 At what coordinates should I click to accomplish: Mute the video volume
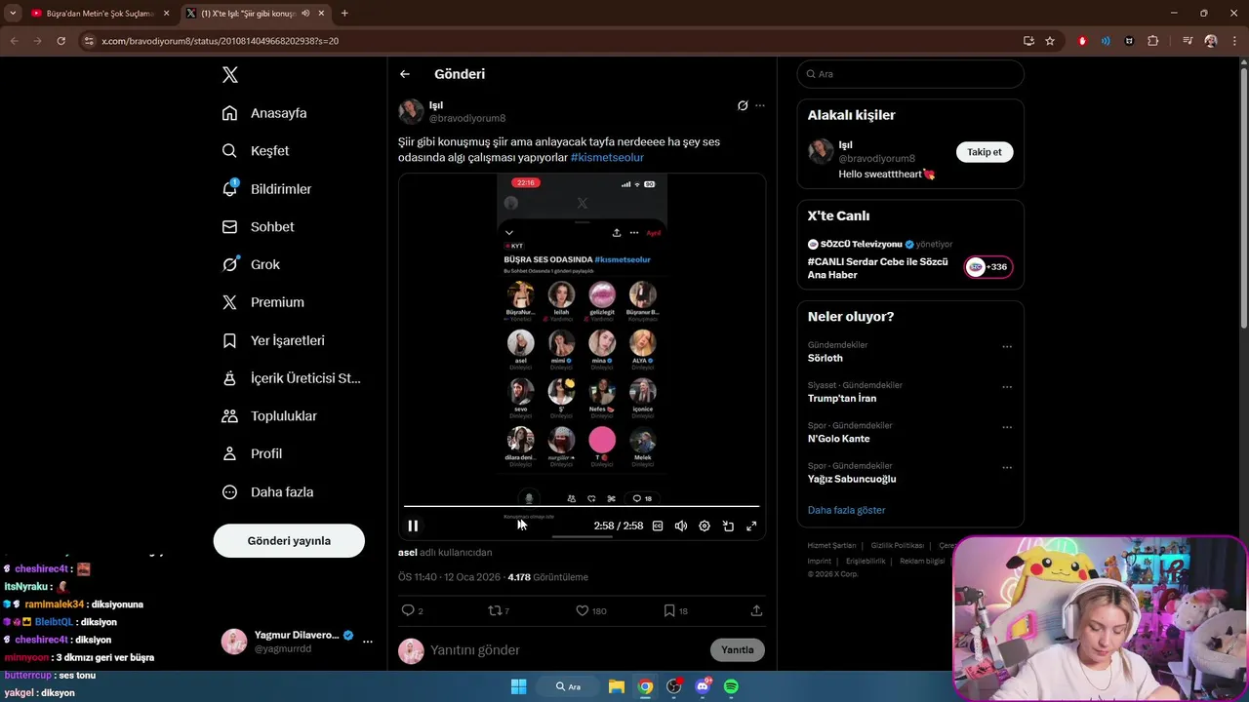pos(681,526)
